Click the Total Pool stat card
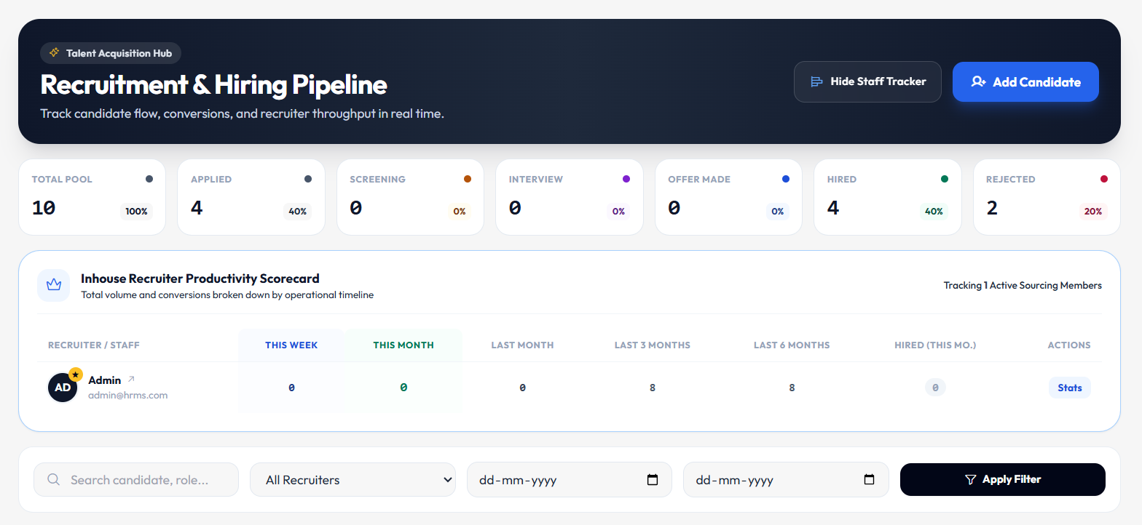 pyautogui.click(x=92, y=197)
